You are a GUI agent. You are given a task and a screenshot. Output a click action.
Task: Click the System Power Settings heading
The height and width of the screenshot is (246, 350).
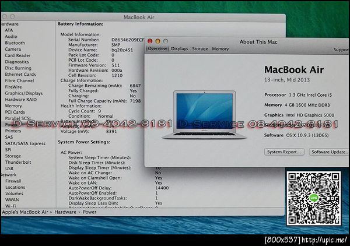click(x=84, y=142)
